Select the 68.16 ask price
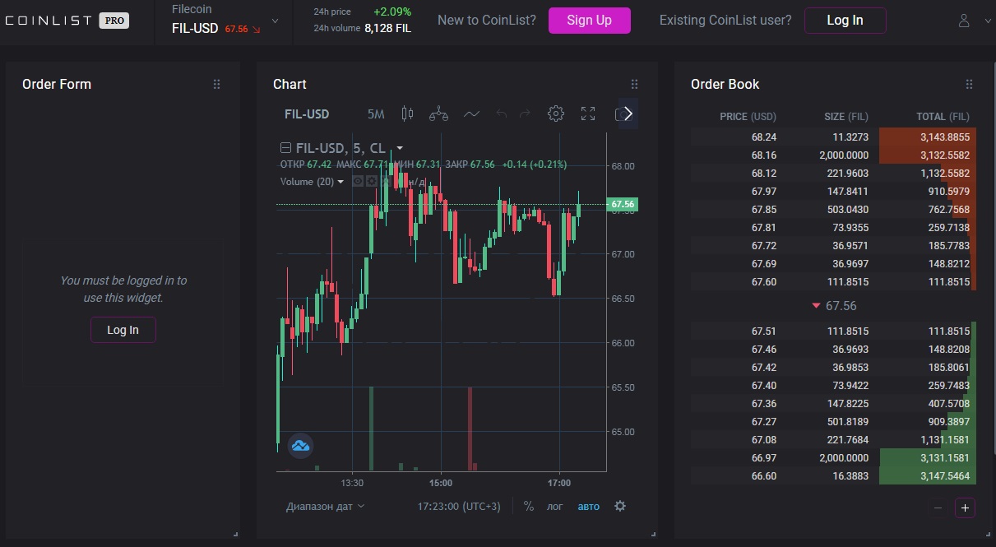 764,155
